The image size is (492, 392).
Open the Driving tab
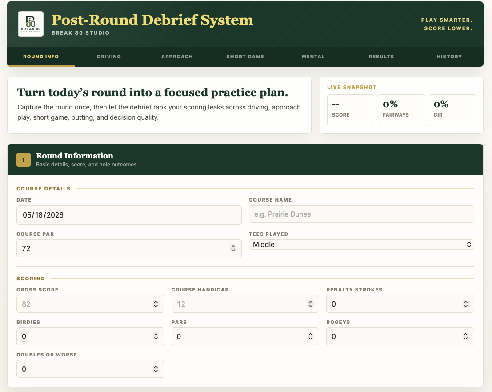click(x=109, y=57)
